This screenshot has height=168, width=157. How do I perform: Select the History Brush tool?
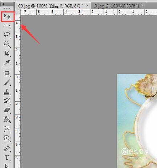click(7, 101)
